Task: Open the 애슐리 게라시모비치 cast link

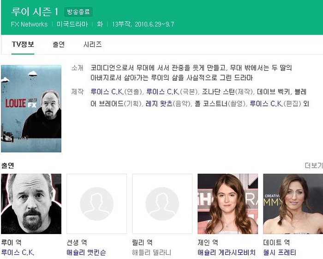Action: [x=227, y=253]
